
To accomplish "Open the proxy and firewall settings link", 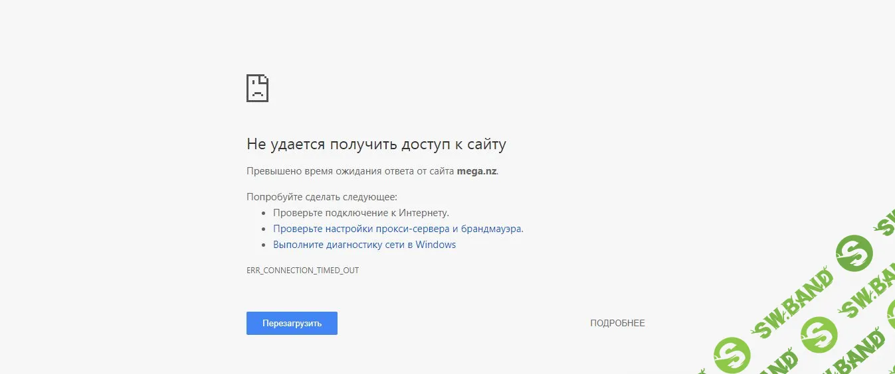I will pos(397,229).
